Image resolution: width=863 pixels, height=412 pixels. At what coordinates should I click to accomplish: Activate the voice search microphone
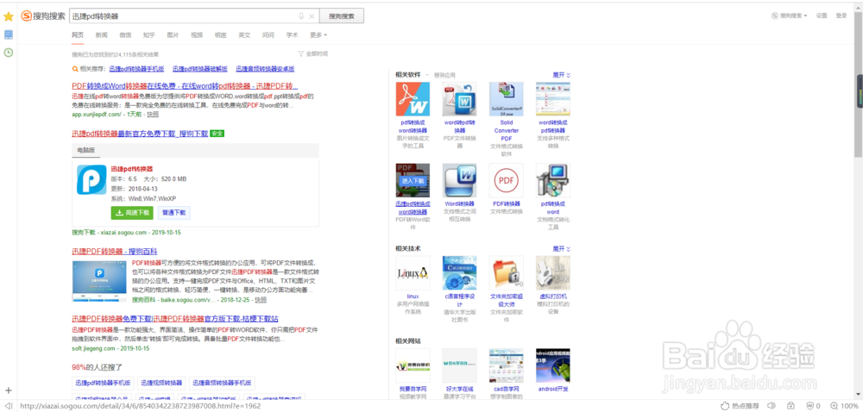(x=301, y=16)
